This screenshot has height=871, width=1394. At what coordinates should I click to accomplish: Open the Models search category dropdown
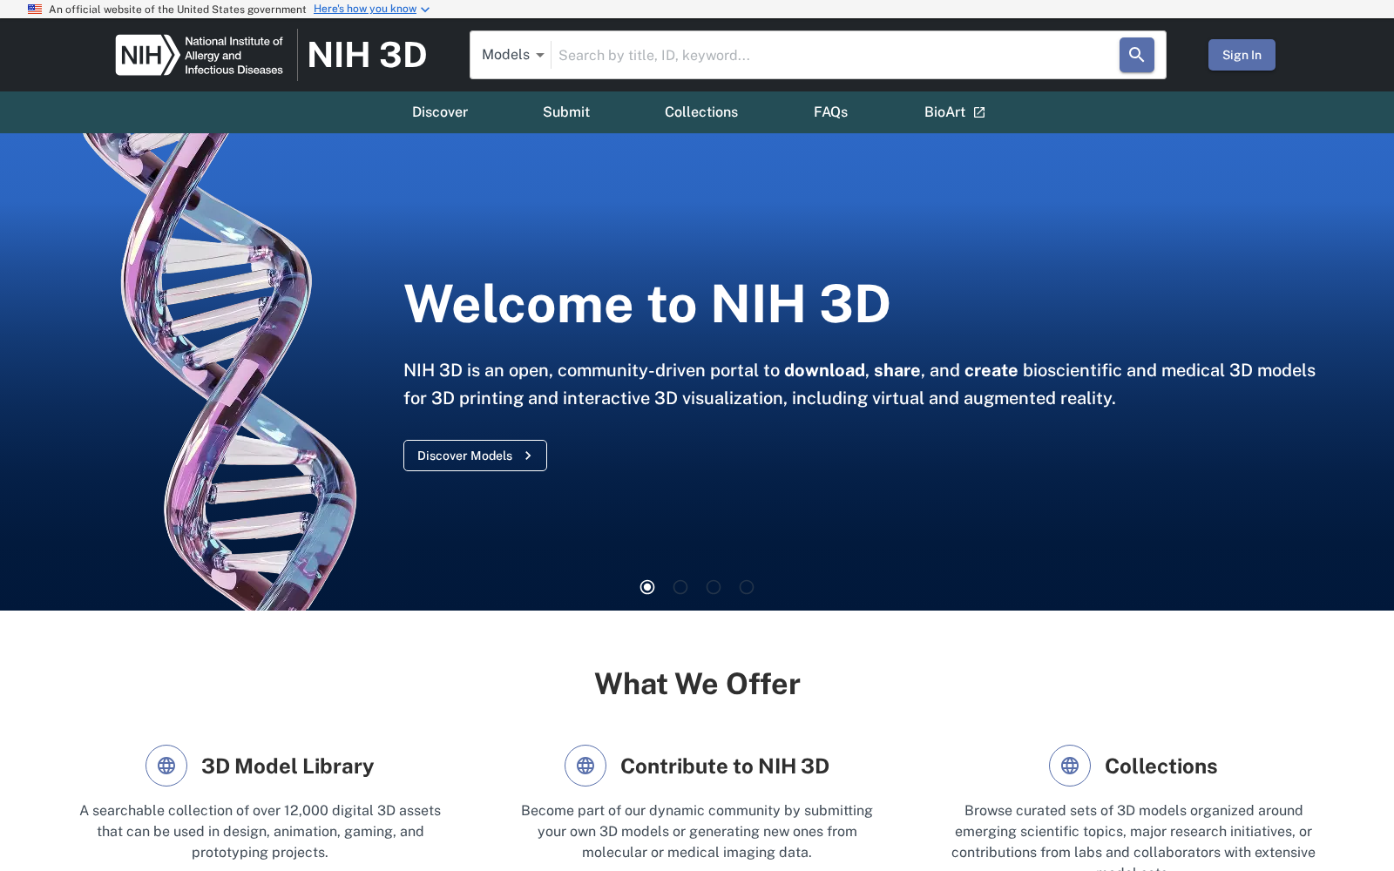pyautogui.click(x=512, y=55)
